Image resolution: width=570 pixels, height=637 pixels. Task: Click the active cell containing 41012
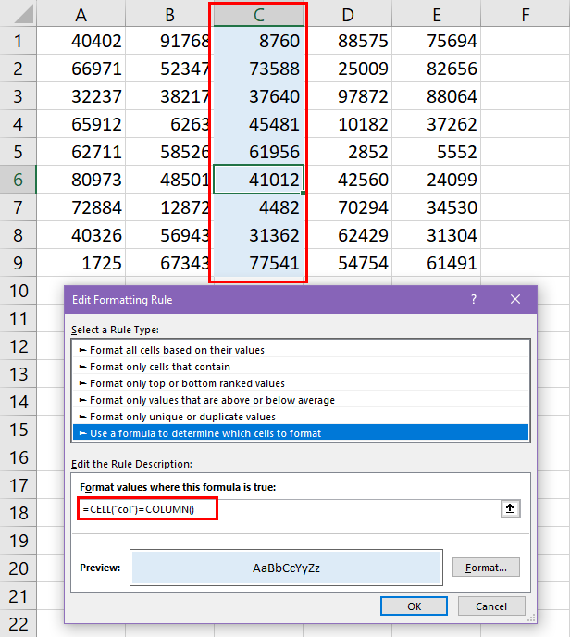click(x=258, y=180)
